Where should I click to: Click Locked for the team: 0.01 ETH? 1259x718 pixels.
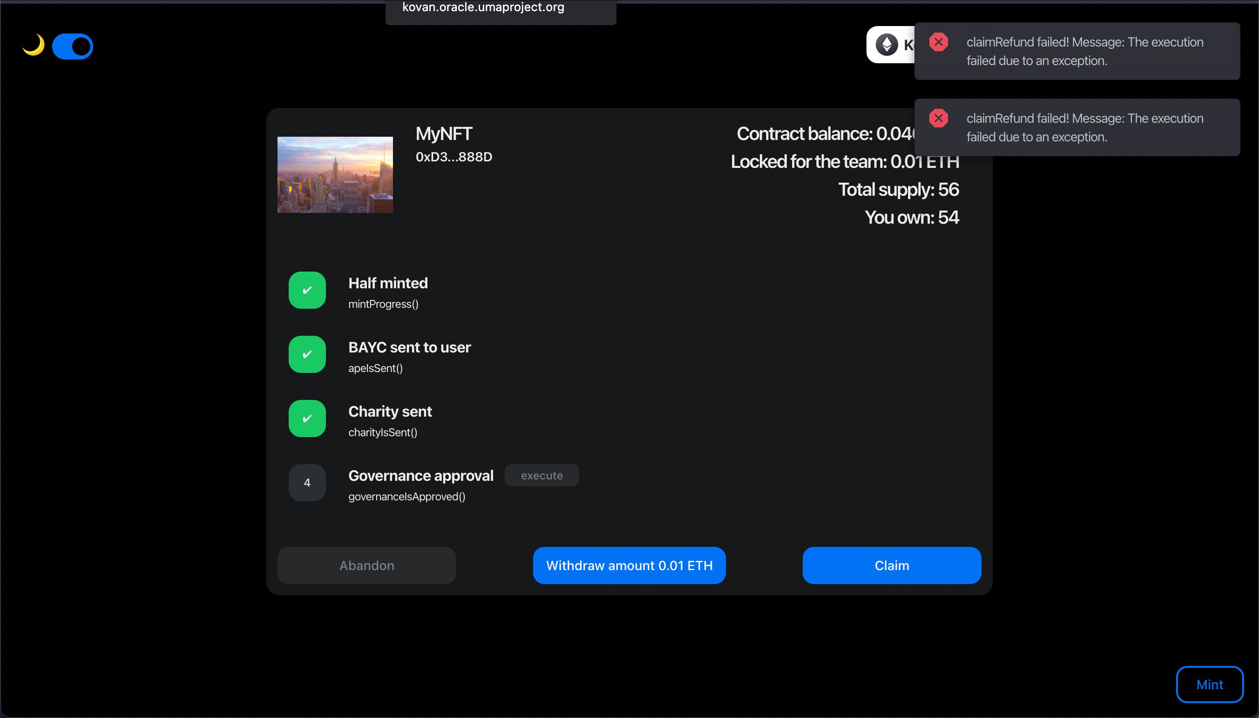click(x=845, y=162)
